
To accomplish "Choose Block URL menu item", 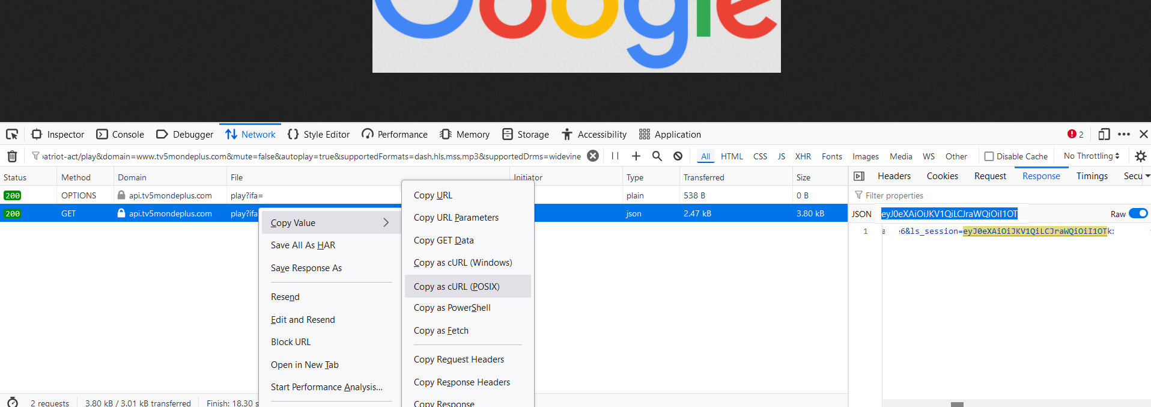I will pyautogui.click(x=290, y=342).
